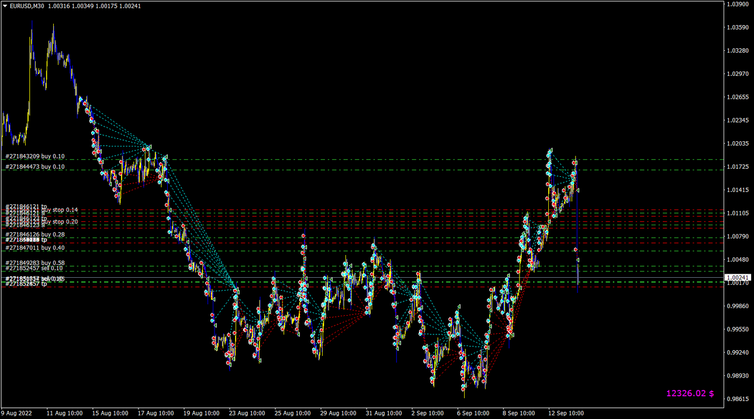This screenshot has height=419, width=754.
Task: Click time axis label 25 Aug 10:00
Action: click(x=293, y=413)
